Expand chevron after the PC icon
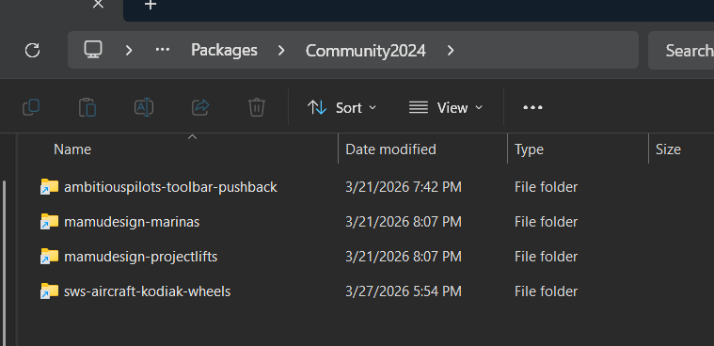The image size is (714, 346). point(129,50)
